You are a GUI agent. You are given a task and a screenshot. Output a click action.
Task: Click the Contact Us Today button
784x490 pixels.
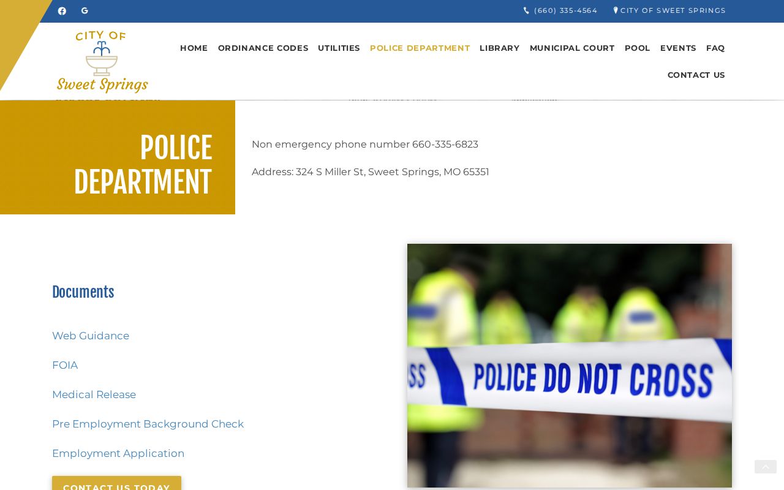[116, 483]
